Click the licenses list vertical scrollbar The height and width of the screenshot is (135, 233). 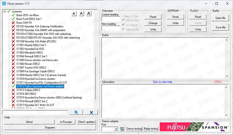point(95,59)
